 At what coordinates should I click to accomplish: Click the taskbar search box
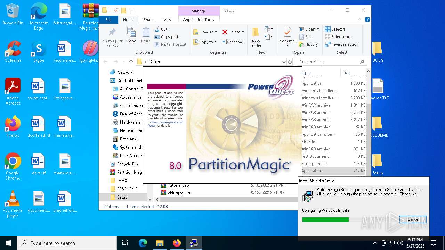point(67,243)
